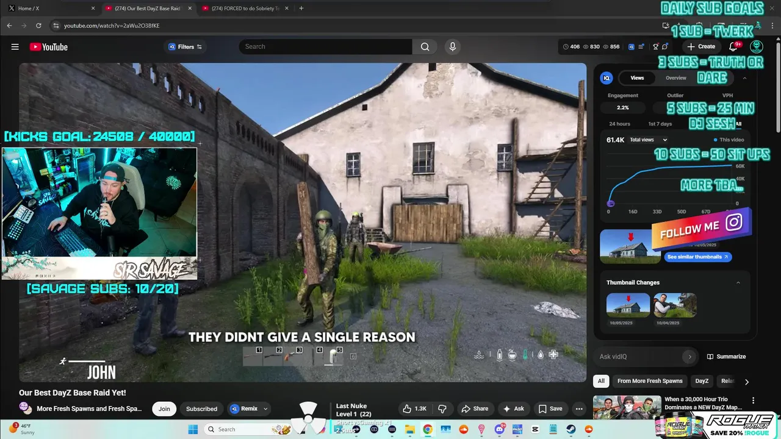
Task: Click the views chart start marker
Action: click(x=611, y=203)
